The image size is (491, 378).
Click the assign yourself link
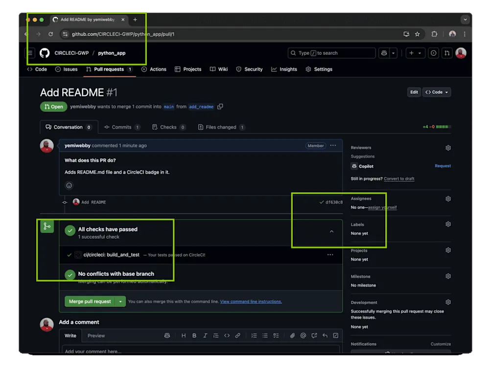click(x=382, y=207)
